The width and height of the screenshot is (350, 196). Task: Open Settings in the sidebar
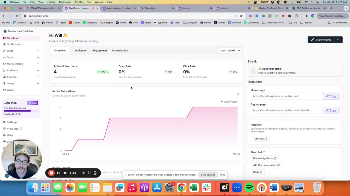pos(21,122)
